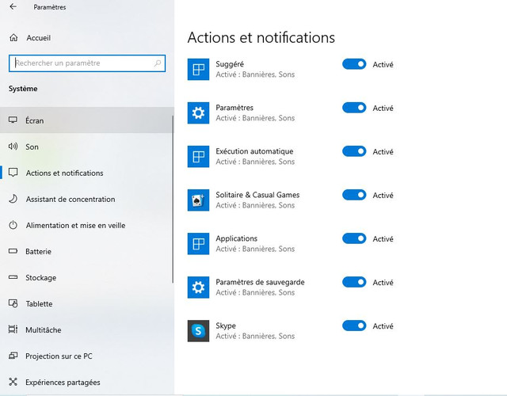Open the Écran settings page

pyautogui.click(x=86, y=120)
